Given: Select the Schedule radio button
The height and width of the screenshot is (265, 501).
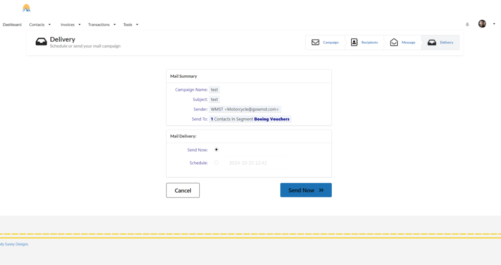Looking at the screenshot, I should 216,163.
